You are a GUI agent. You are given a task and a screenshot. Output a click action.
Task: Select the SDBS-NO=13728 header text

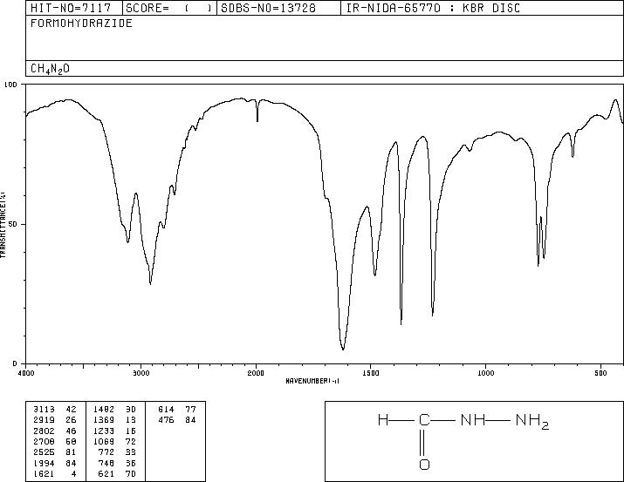(x=268, y=9)
